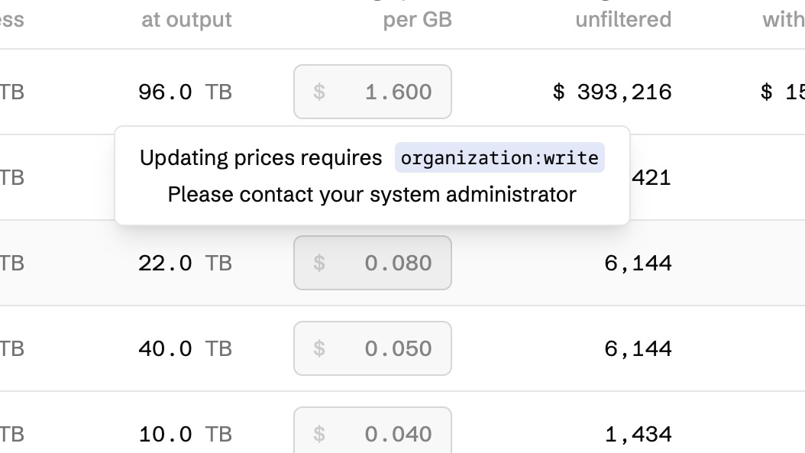Select the highlighted 0.080 price field
Screen dimensions: 805x453
point(373,263)
